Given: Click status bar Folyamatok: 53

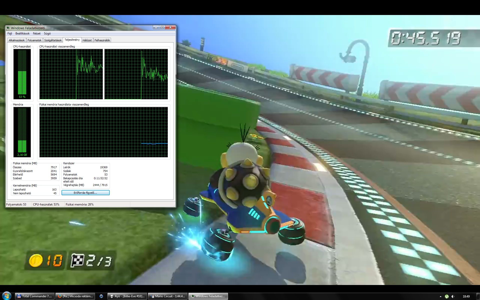Looking at the screenshot, I should click(16, 204).
